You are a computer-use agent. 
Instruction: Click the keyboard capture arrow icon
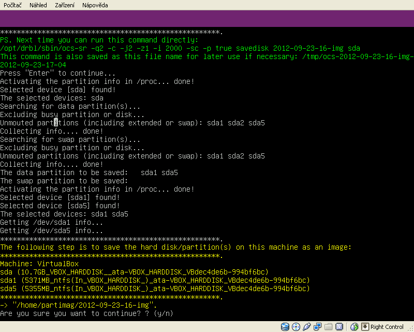[365, 327]
